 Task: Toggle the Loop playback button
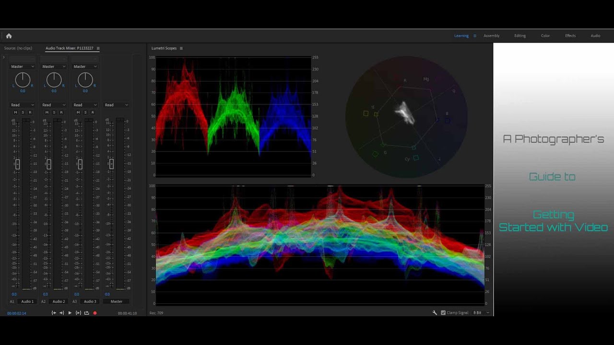click(86, 313)
